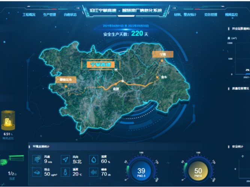The width and height of the screenshot is (250, 187).
Task: Click the PM2.5 gauge dial
Action: [141, 171]
